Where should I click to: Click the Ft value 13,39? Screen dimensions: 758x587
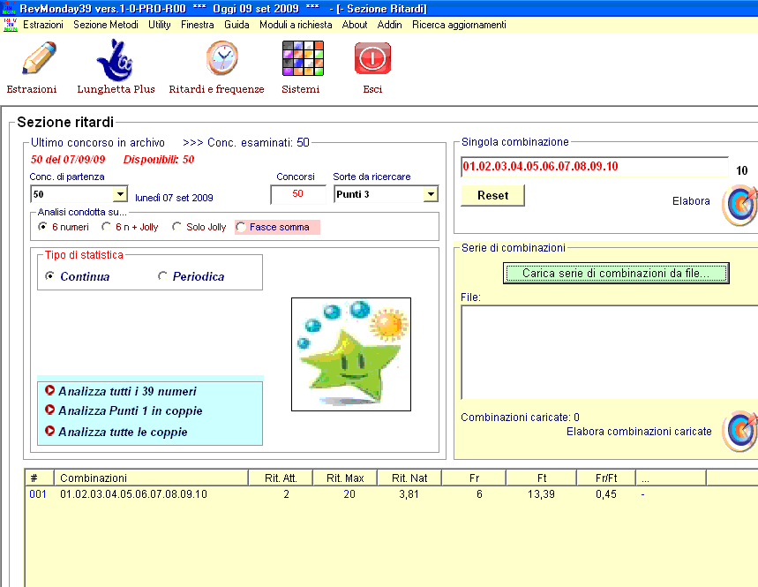tap(541, 494)
